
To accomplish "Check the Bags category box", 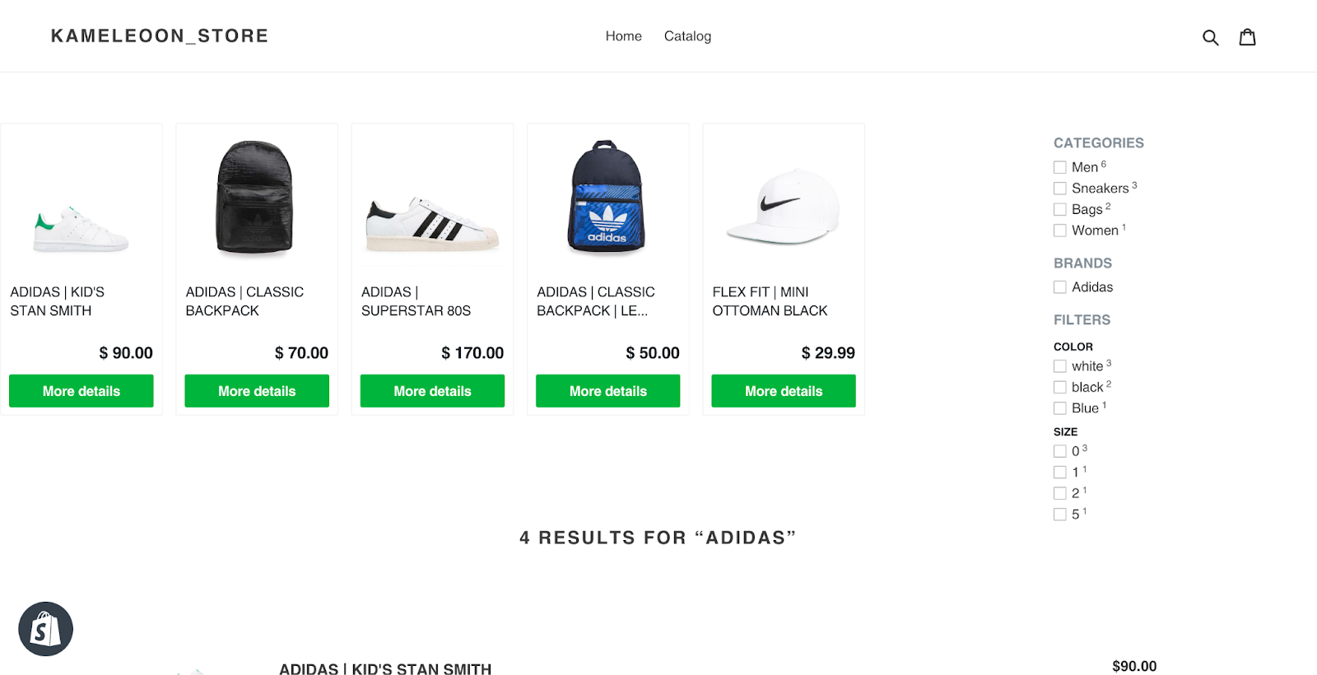I will coord(1060,210).
